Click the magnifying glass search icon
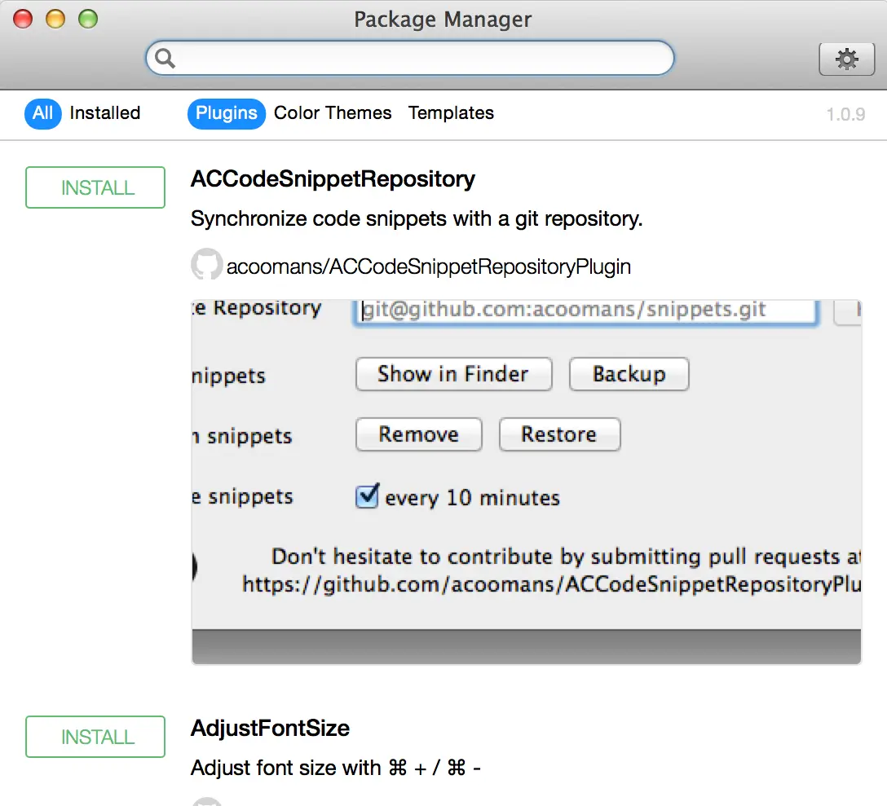The width and height of the screenshot is (887, 806). [165, 58]
